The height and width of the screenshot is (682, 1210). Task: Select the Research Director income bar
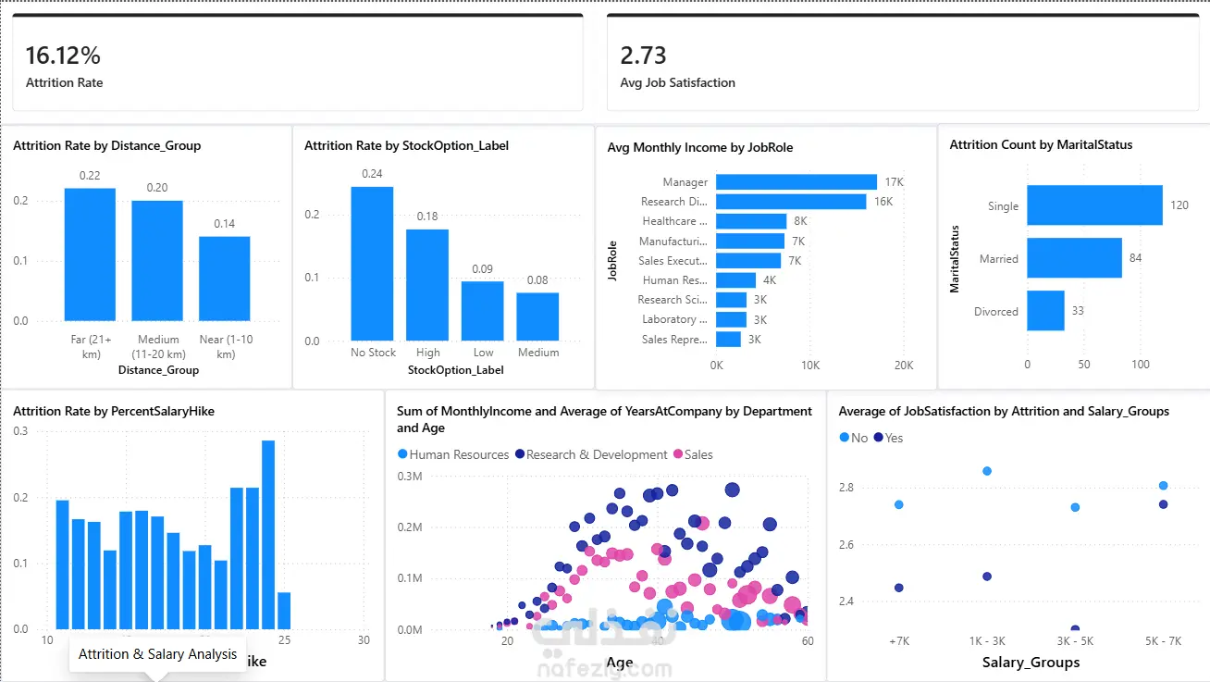(791, 202)
